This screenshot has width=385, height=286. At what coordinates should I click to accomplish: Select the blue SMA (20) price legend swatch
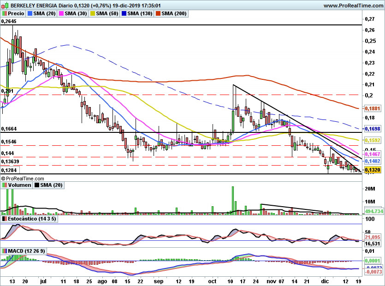coord(30,14)
